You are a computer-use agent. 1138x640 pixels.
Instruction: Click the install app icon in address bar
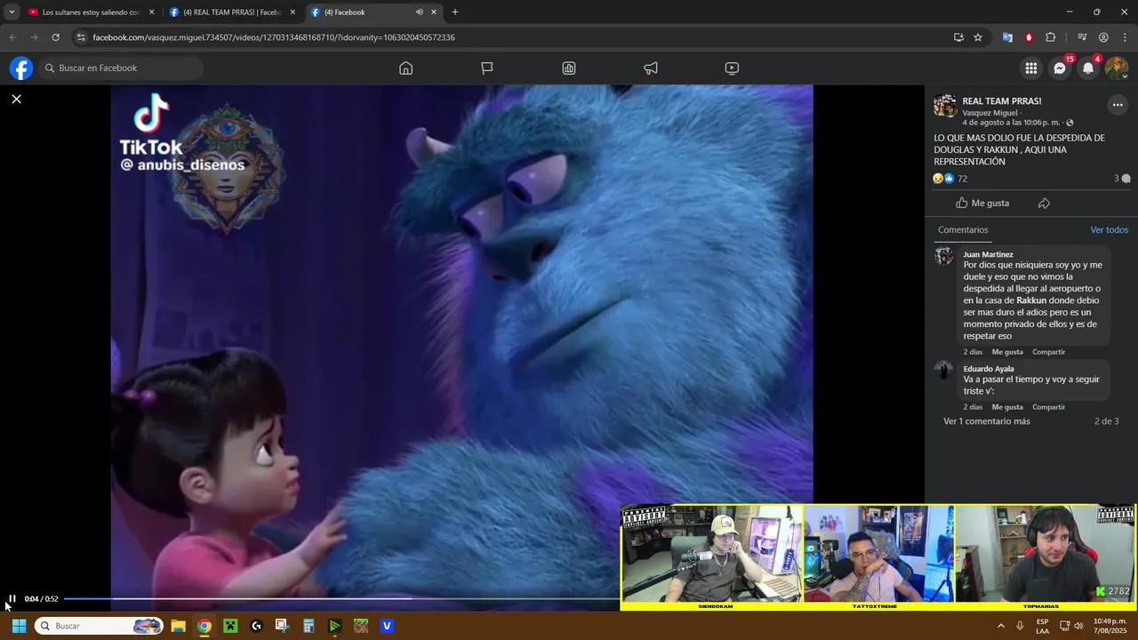958,37
